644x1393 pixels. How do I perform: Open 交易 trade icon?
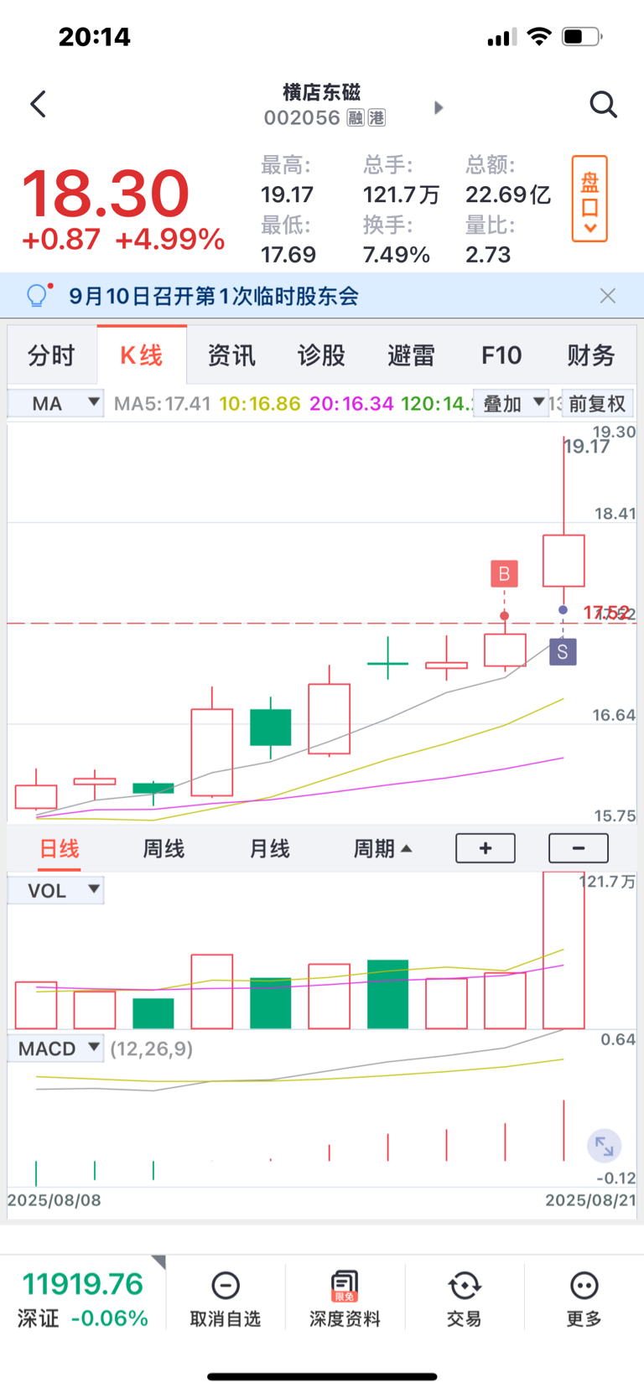coord(464,1285)
